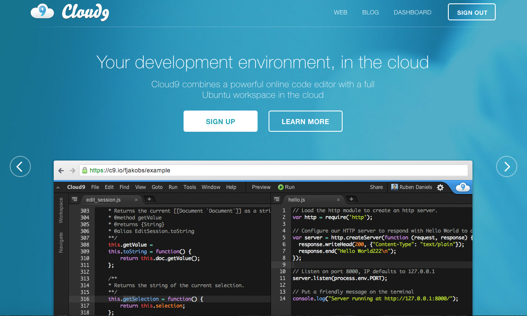Viewport: 527px width, 316px height.
Task: Collapse the menu bar with the small triangle
Action: pyautogui.click(x=58, y=187)
